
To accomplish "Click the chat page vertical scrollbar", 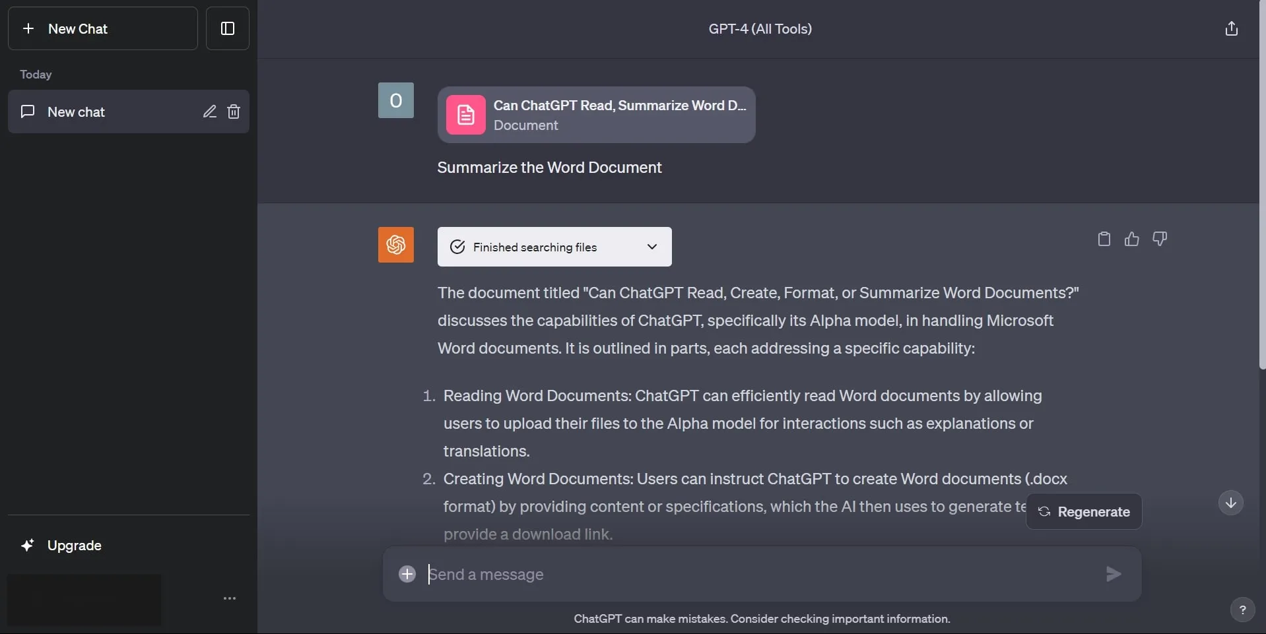I will pyautogui.click(x=1262, y=185).
